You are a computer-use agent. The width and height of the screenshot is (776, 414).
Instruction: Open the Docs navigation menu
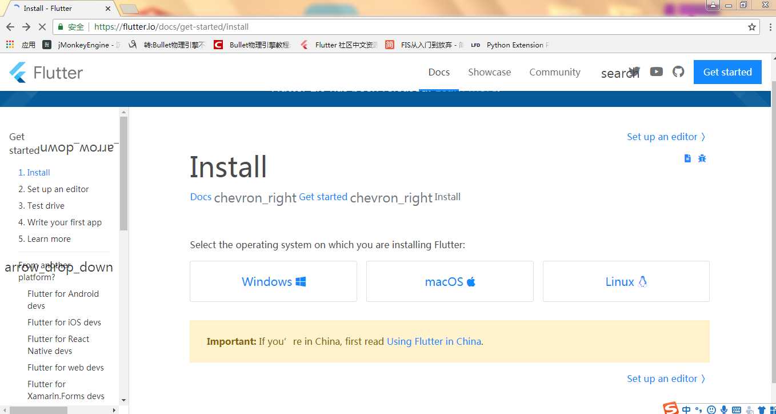[x=439, y=72]
